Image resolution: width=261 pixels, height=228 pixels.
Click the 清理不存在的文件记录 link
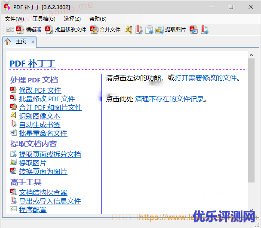(x=169, y=99)
